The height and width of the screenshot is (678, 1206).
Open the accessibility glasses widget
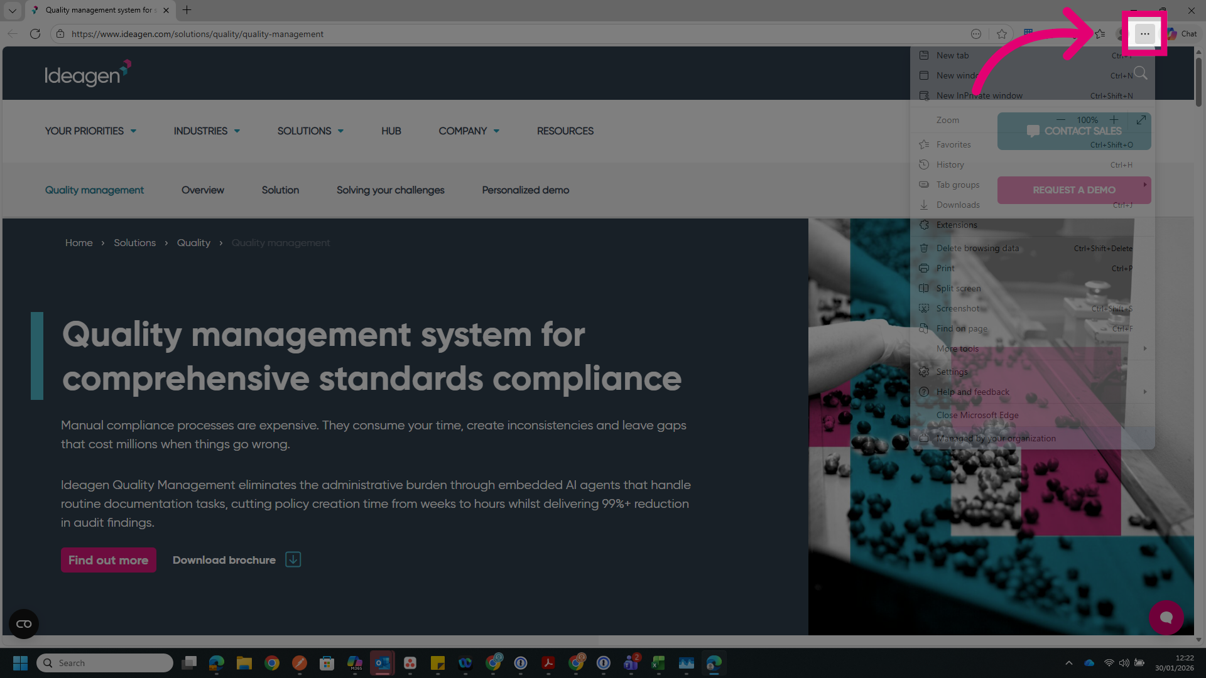[x=24, y=624]
